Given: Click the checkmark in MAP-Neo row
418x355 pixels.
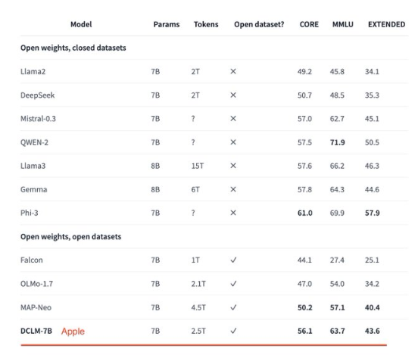Looking at the screenshot, I should click(x=233, y=307).
